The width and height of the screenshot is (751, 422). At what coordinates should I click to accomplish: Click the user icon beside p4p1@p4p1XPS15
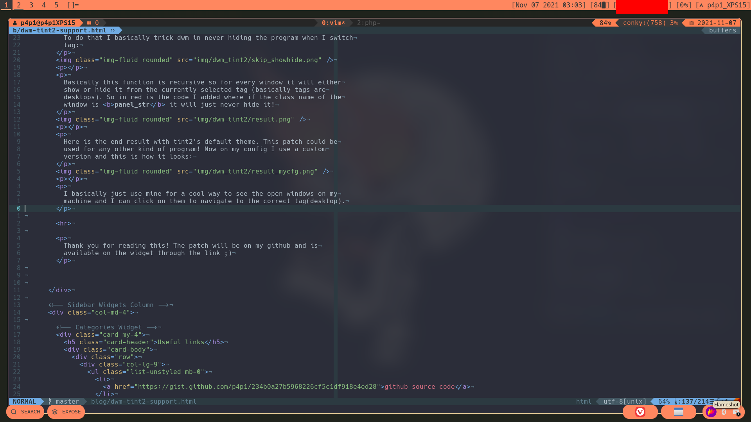pos(15,23)
